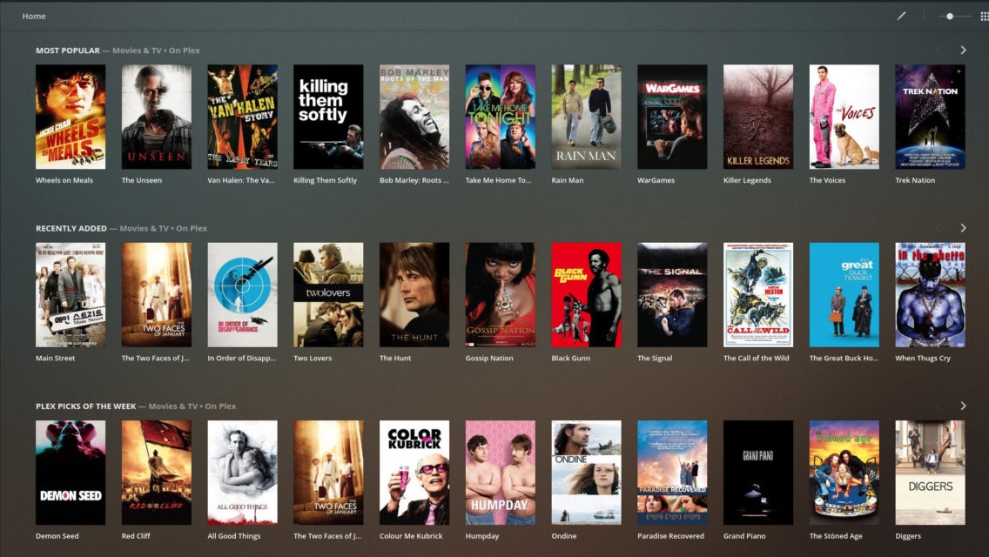Open the grid view options icon
Screen dimensions: 989x557
tap(984, 17)
